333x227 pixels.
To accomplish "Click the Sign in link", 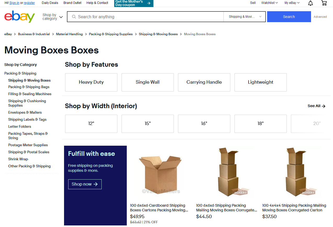I will 14,3.
